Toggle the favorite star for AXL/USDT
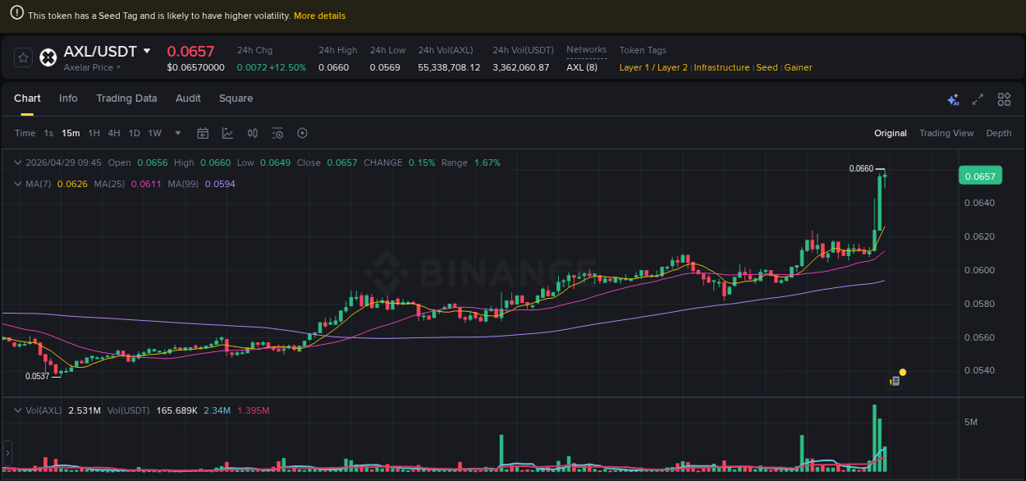This screenshot has width=1026, height=481. (x=23, y=57)
